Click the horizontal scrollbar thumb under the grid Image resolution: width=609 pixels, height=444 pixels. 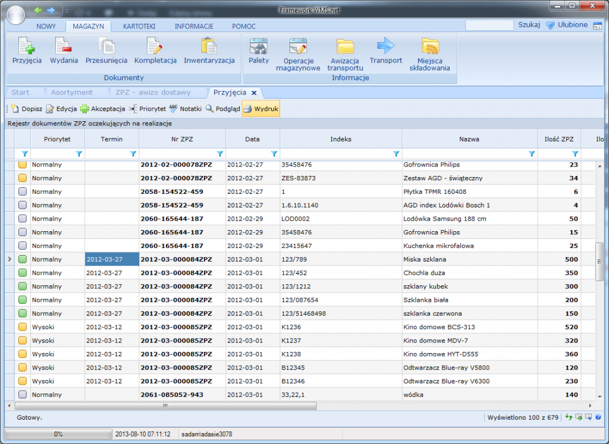click(165, 406)
